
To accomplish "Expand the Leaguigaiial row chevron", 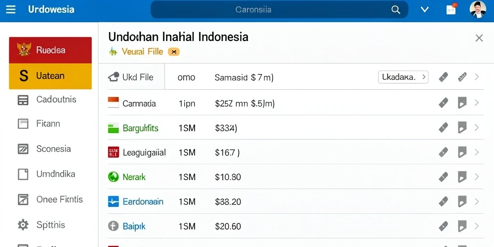I will (476, 152).
